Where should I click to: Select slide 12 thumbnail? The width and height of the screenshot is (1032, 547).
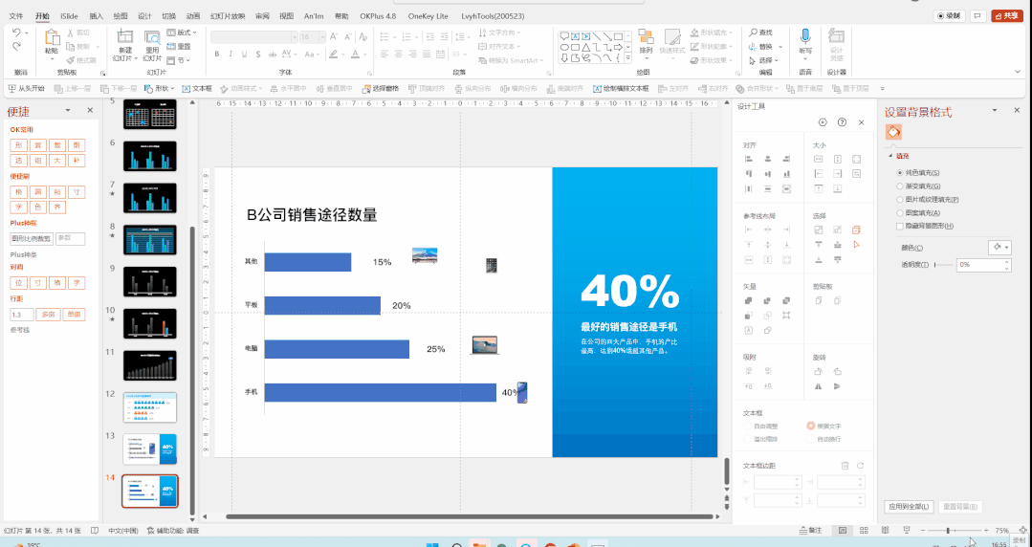150,407
